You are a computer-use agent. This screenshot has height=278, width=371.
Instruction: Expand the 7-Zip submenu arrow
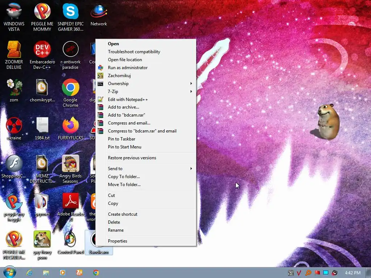(x=191, y=92)
